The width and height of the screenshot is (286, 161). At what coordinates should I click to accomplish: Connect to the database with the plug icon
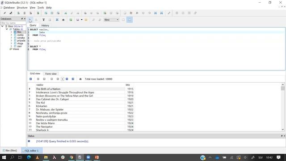click(5, 13)
